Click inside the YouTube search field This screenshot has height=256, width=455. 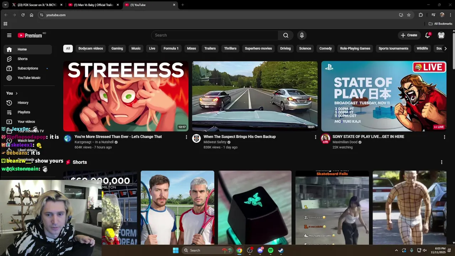[215, 35]
